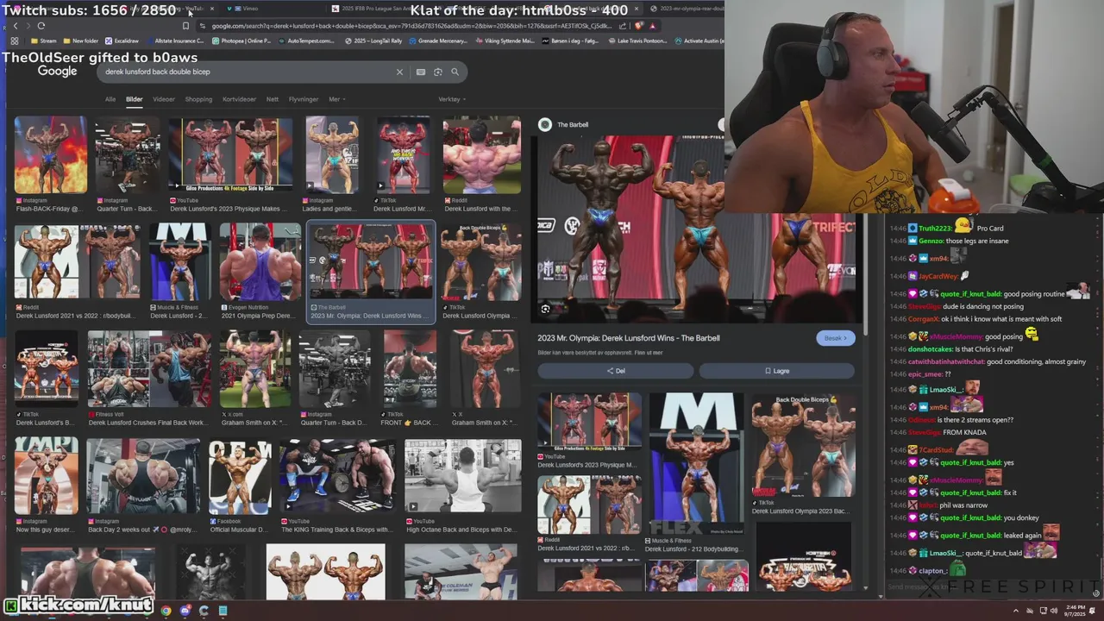Viewport: 1104px width, 621px height.
Task: Open Derek Lunsford Crushes Final Back Workout result
Action: coord(149,369)
